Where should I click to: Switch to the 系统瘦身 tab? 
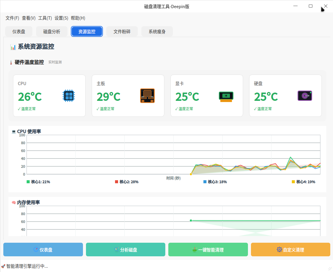tap(157, 32)
